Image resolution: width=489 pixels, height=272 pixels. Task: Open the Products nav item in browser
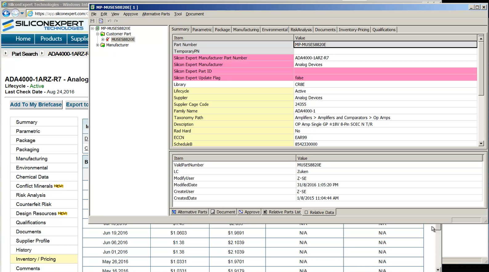pos(51,39)
